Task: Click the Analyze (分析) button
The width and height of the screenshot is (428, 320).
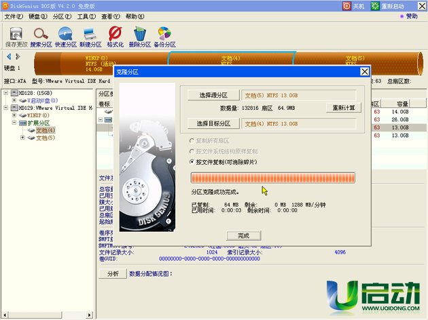Action: pyautogui.click(x=113, y=274)
